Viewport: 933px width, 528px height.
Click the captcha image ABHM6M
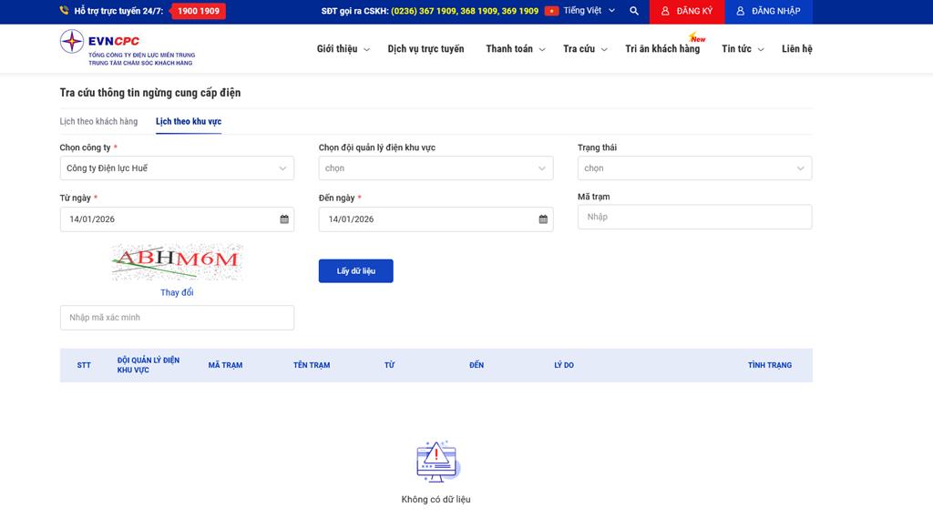(x=177, y=261)
